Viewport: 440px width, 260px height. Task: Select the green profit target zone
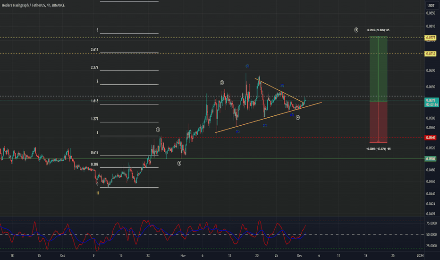point(378,69)
